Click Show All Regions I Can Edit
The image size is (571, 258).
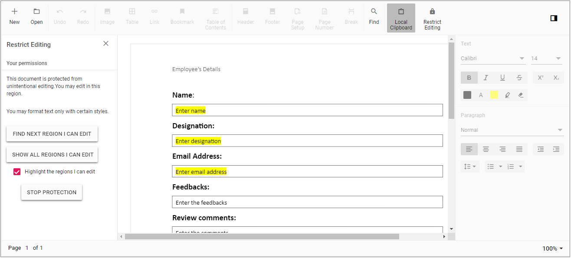click(x=53, y=155)
